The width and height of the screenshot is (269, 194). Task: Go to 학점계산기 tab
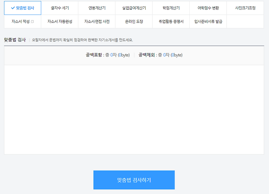click(x=171, y=8)
